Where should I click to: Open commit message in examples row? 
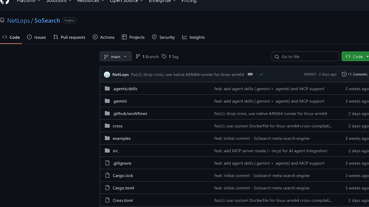point(262,138)
